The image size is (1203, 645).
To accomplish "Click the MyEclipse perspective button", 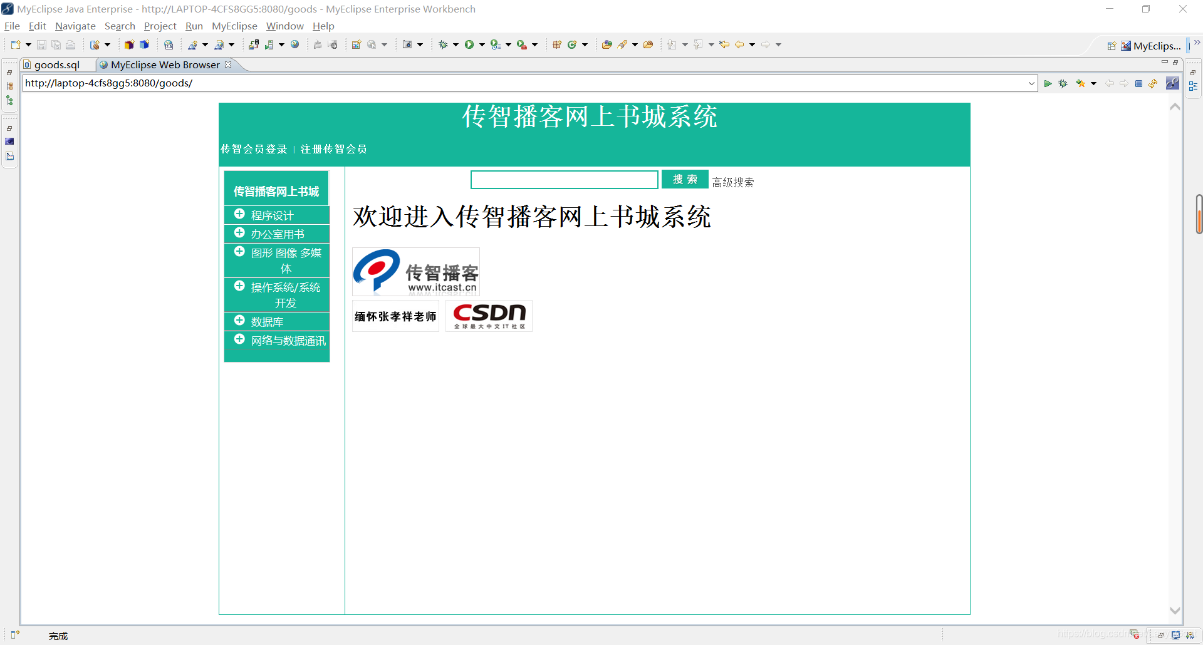I will tap(1150, 46).
